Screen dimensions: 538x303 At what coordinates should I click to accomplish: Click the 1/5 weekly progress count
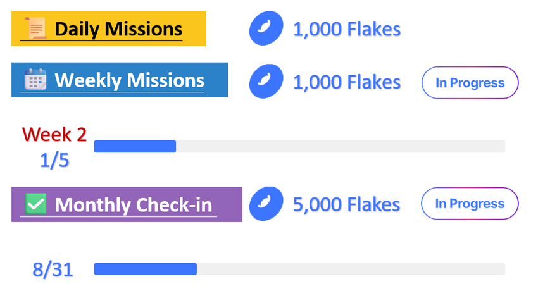pos(54,161)
